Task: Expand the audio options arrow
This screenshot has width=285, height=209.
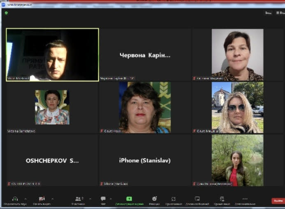Action: click(x=25, y=199)
